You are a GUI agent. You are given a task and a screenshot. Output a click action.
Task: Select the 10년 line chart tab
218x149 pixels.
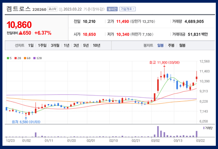pos(96,45)
